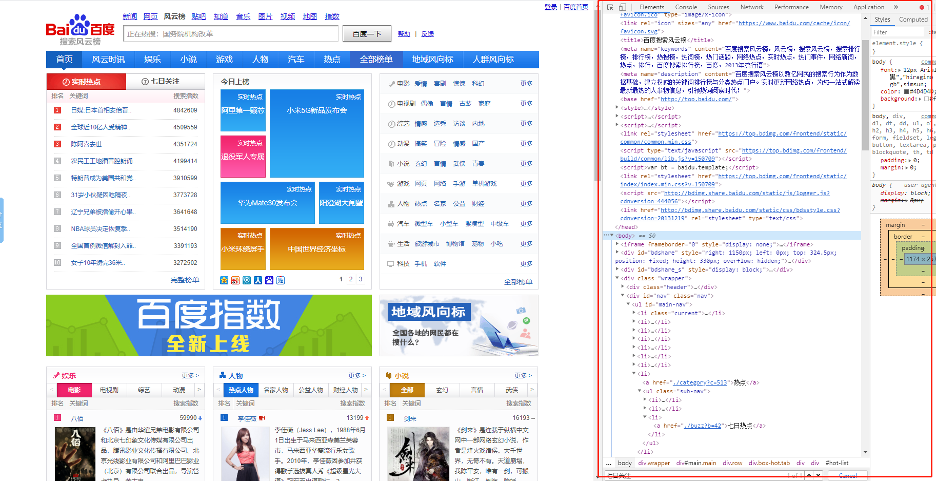Share via the Renren icon
The image size is (936, 481).
[x=258, y=280]
